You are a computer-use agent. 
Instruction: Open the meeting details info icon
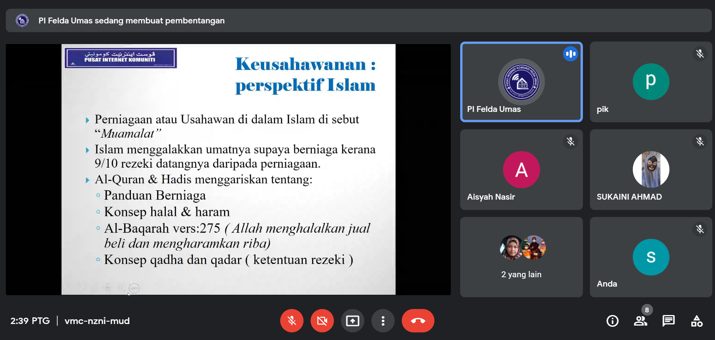click(612, 321)
